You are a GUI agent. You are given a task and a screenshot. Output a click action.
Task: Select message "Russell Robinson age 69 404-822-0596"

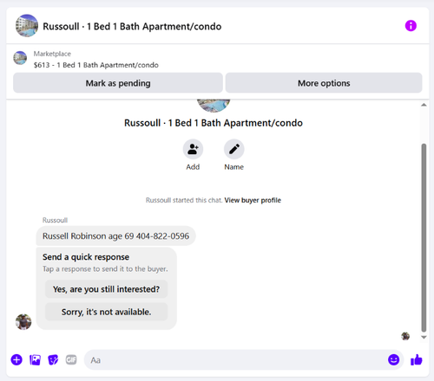pos(115,236)
